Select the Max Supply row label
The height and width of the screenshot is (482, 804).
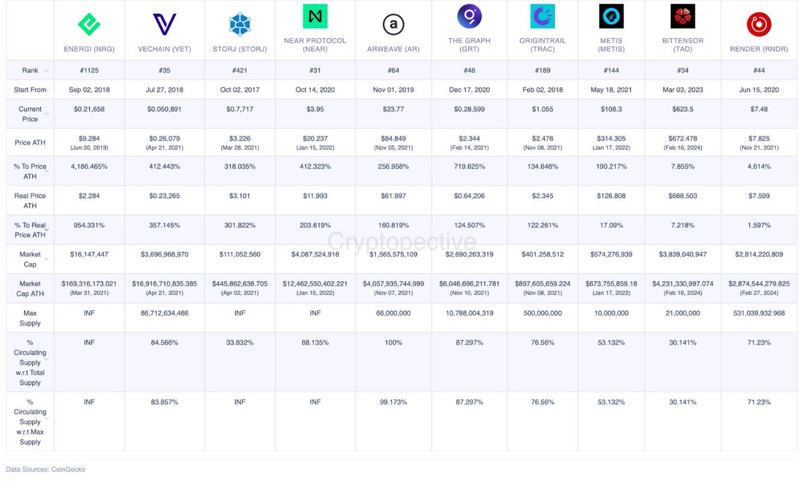coord(30,318)
